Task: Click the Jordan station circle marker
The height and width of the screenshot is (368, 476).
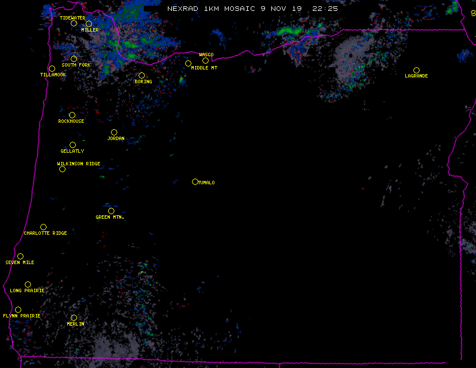Action: 114,133
